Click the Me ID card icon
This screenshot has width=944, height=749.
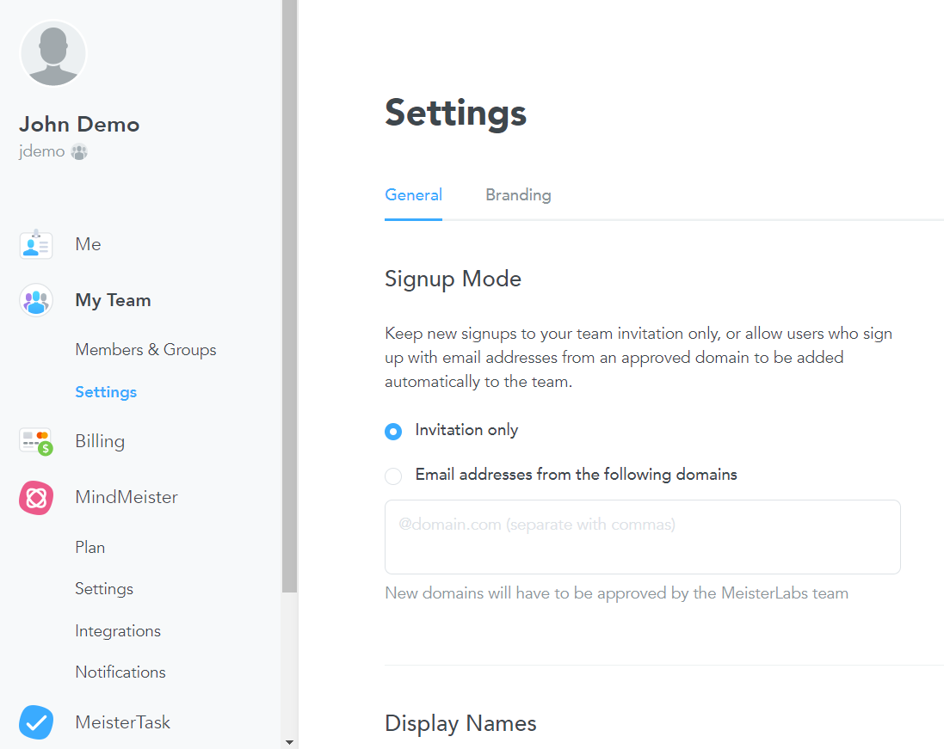tap(36, 244)
